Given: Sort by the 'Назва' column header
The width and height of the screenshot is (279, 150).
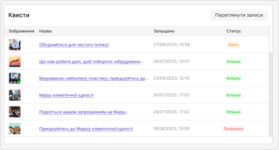Looking at the screenshot, I should tap(45, 31).
